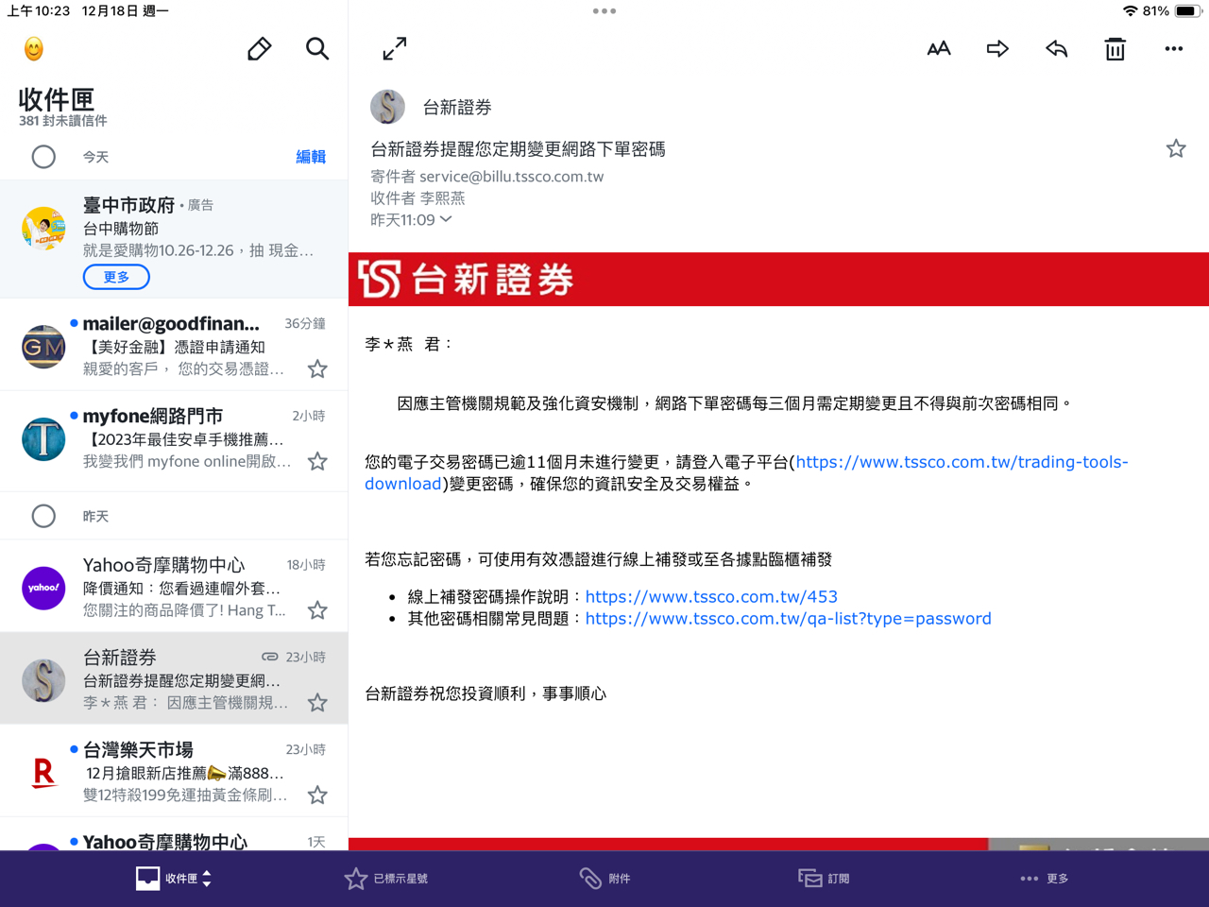Tap the battery indicator in status bar
The width and height of the screenshot is (1209, 907).
point(1187,11)
